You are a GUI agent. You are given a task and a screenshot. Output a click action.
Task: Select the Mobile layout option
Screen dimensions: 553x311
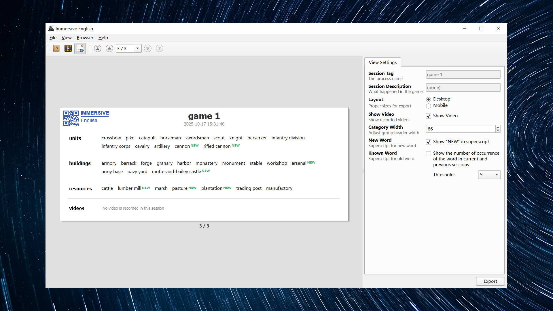click(428, 106)
